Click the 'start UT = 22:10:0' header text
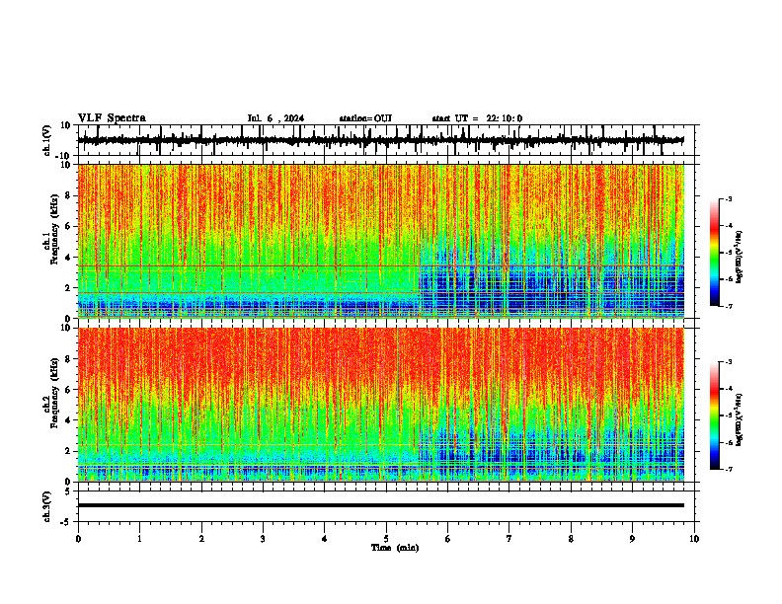The image size is (782, 604). point(477,118)
